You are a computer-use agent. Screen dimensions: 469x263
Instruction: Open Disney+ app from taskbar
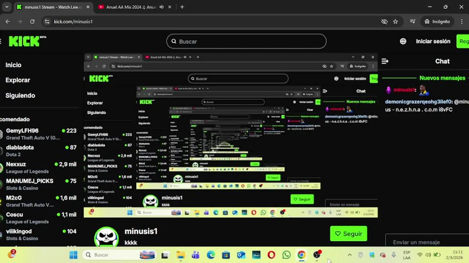tap(256, 255)
